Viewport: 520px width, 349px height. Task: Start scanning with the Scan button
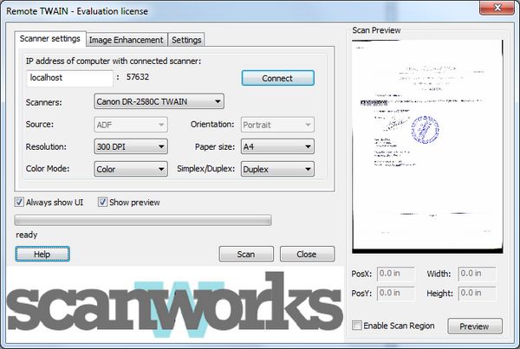click(246, 255)
